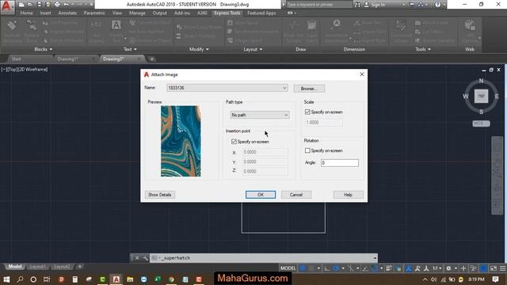Open the Quick Access toolbar customize dropdown

pyautogui.click(x=92, y=5)
